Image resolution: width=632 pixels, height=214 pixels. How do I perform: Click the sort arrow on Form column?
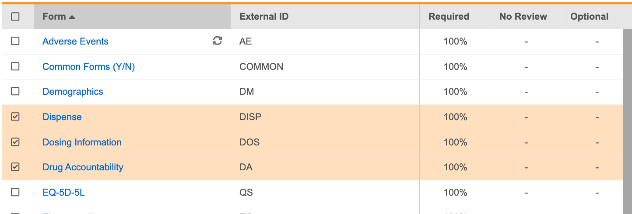click(x=72, y=17)
